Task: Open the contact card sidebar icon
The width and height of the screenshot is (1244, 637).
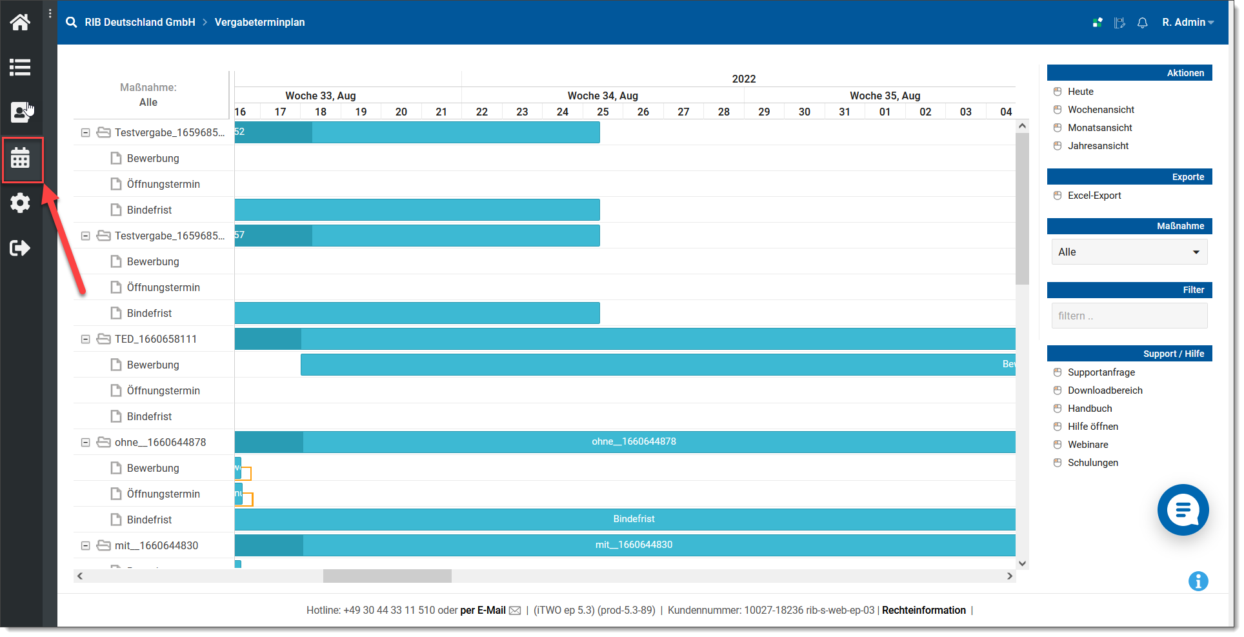Action: (21, 112)
